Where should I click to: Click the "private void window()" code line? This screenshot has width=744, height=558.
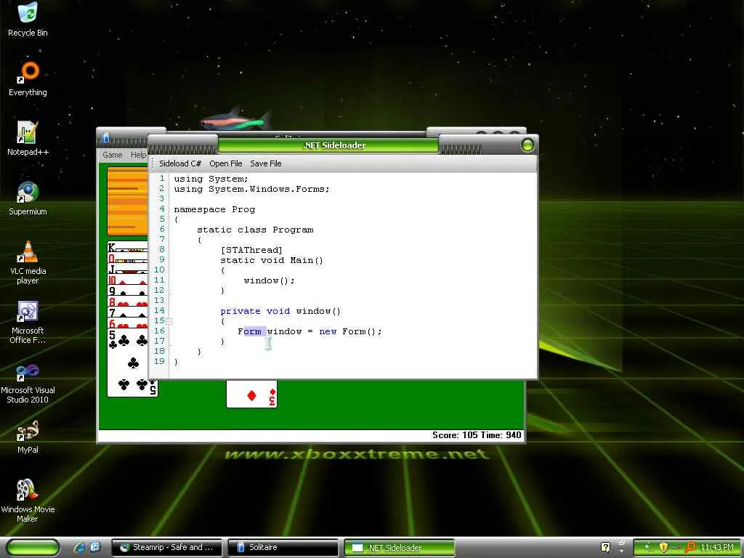[x=280, y=311]
